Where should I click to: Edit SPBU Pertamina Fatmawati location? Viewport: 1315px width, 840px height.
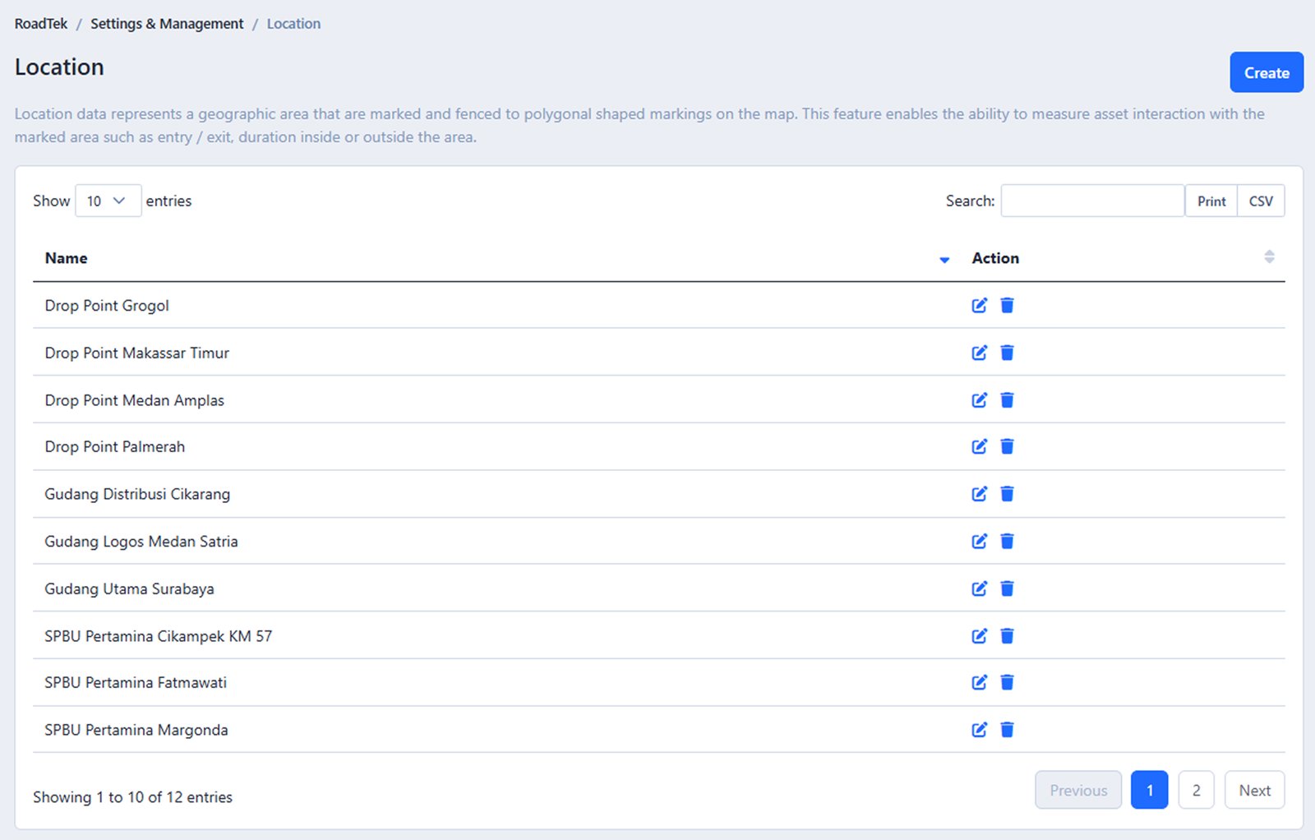tap(979, 682)
